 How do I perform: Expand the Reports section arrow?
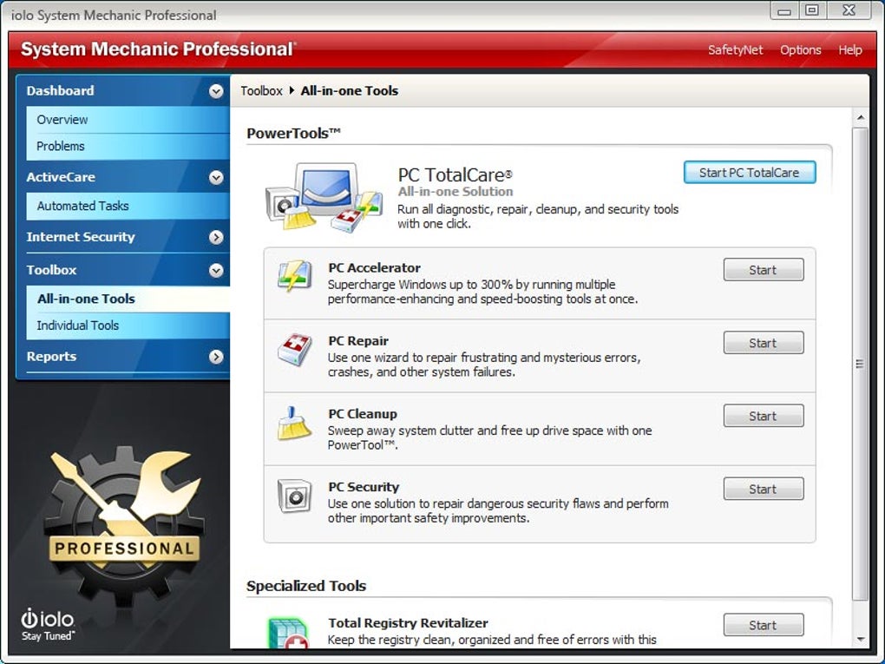(215, 357)
